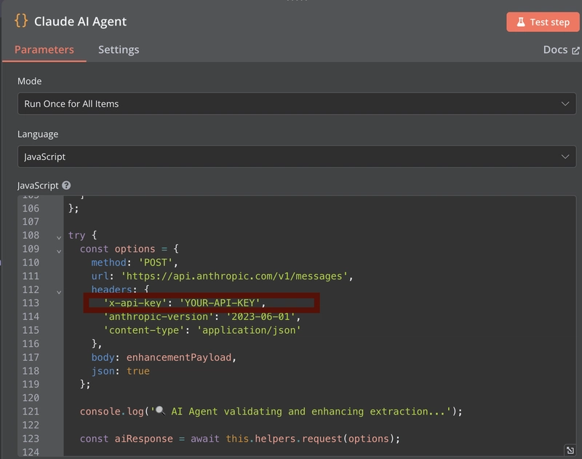This screenshot has width=582, height=459.
Task: Click the aiResponse variable on line 123
Action: pyautogui.click(x=143, y=439)
